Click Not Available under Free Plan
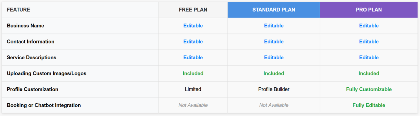The height and width of the screenshot is (116, 420). coord(193,105)
